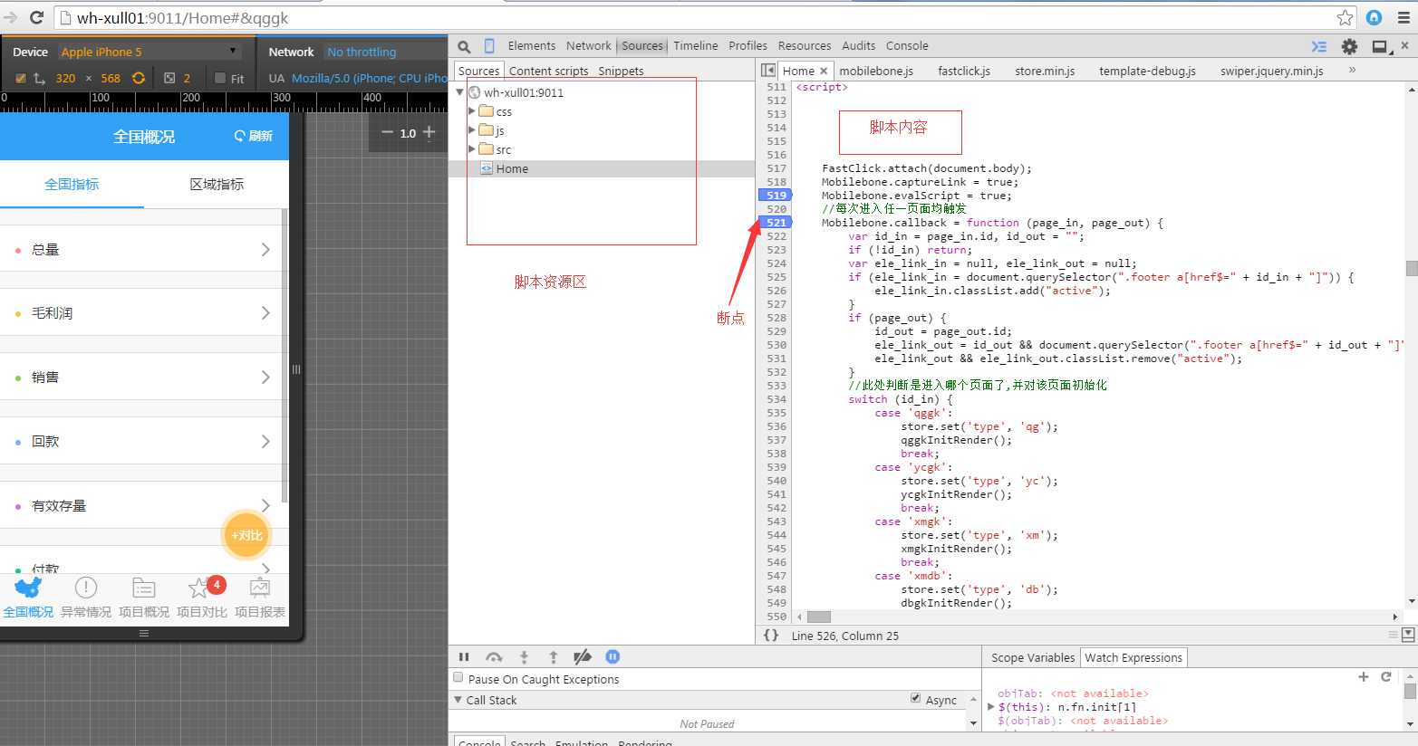Open the mobilebone.js source tab
This screenshot has width=1418, height=746.
click(876, 71)
